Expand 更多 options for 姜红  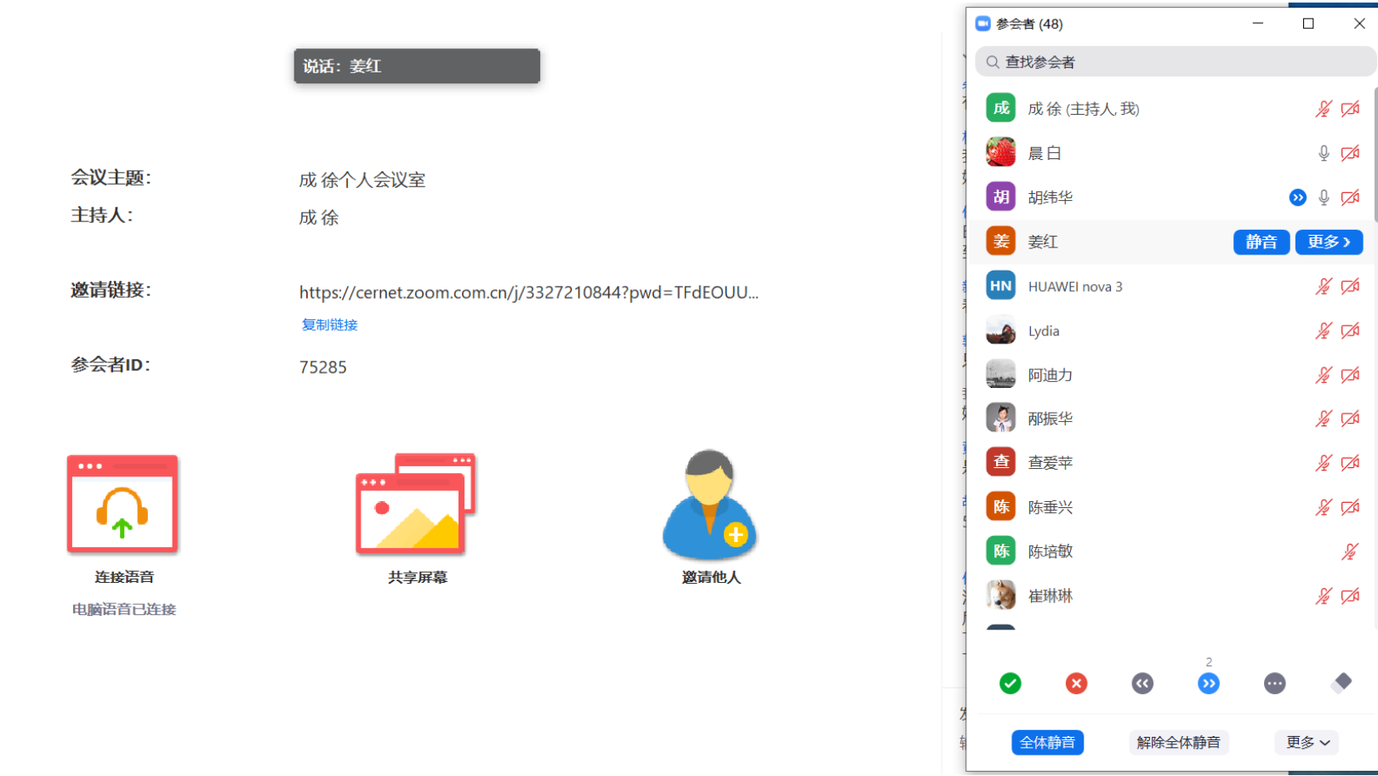coord(1329,242)
